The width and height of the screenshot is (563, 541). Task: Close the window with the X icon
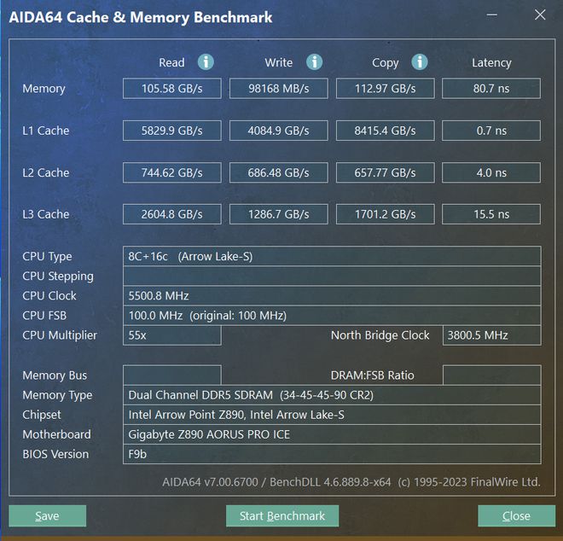[540, 15]
